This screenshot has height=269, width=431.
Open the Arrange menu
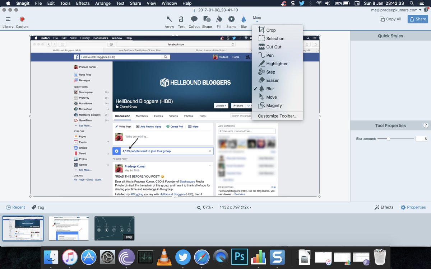pyautogui.click(x=103, y=3)
